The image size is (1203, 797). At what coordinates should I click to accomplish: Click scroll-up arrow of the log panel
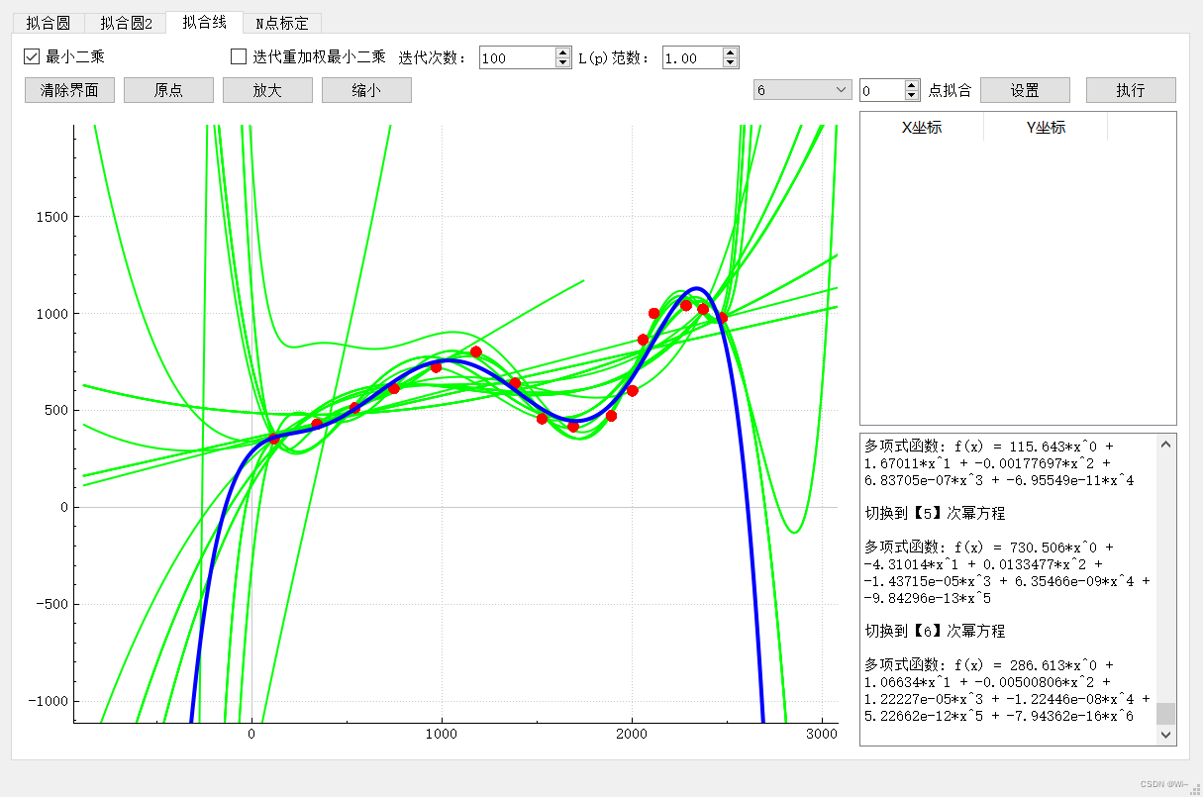point(1166,445)
